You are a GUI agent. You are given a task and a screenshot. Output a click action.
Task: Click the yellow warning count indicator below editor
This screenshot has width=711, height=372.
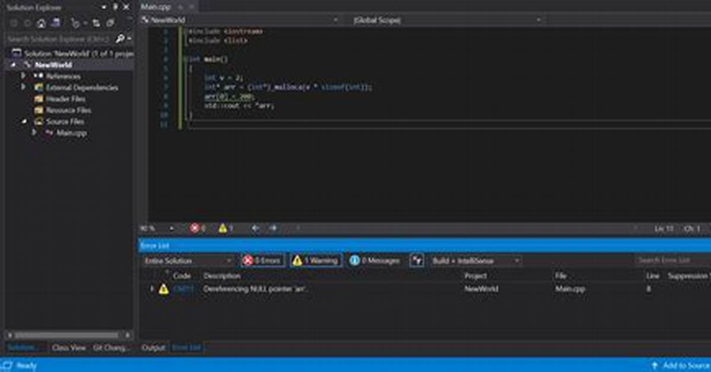[226, 228]
